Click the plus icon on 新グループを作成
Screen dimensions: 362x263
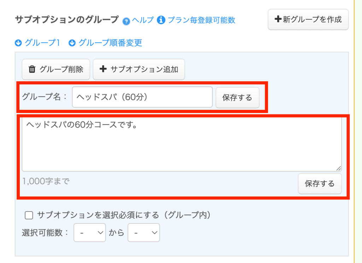(278, 20)
